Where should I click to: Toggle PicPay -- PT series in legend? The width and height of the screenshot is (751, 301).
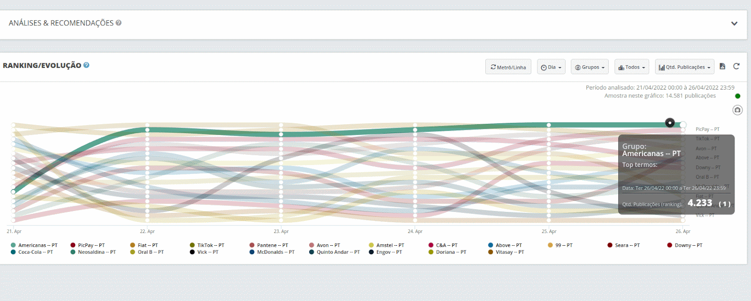tap(91, 245)
